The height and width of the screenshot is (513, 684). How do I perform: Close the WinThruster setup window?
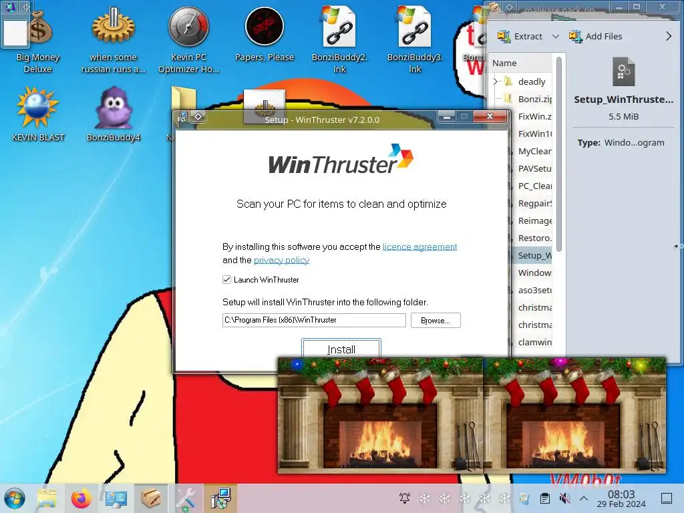pyautogui.click(x=490, y=116)
